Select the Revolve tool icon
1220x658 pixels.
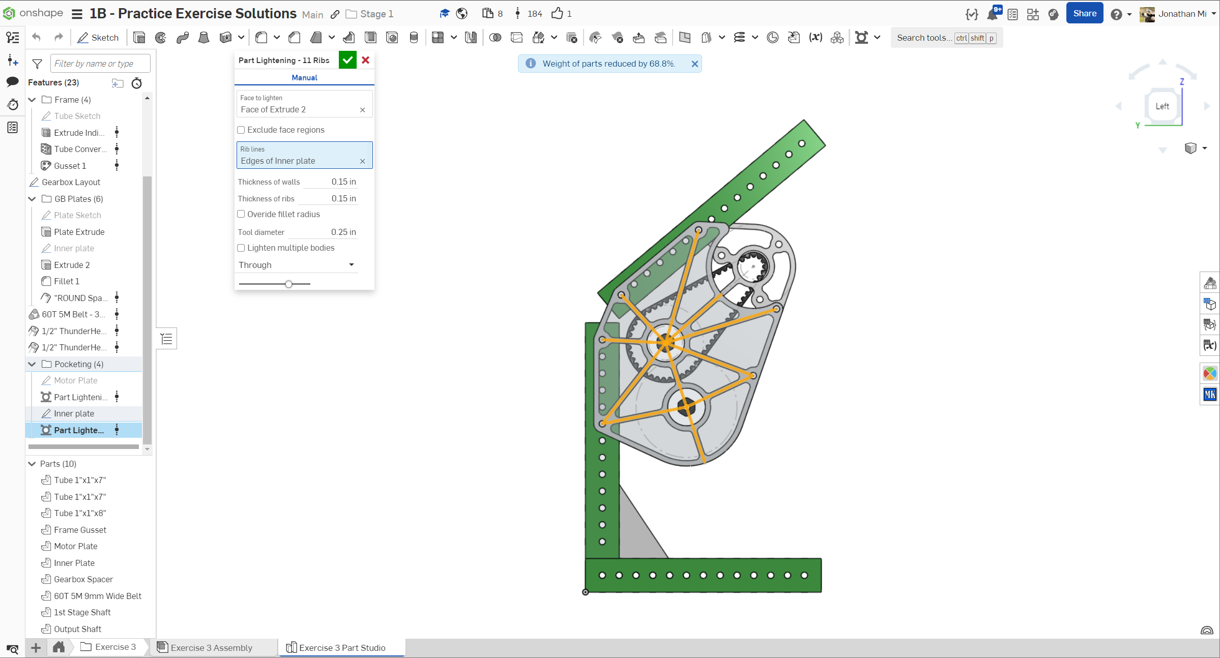click(161, 38)
